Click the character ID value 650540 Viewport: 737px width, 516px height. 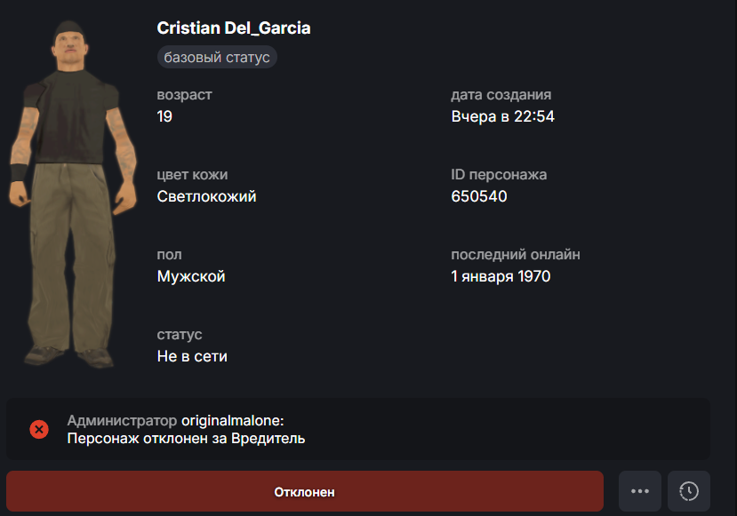479,196
